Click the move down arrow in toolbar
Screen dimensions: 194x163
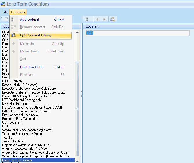pos(104,19)
